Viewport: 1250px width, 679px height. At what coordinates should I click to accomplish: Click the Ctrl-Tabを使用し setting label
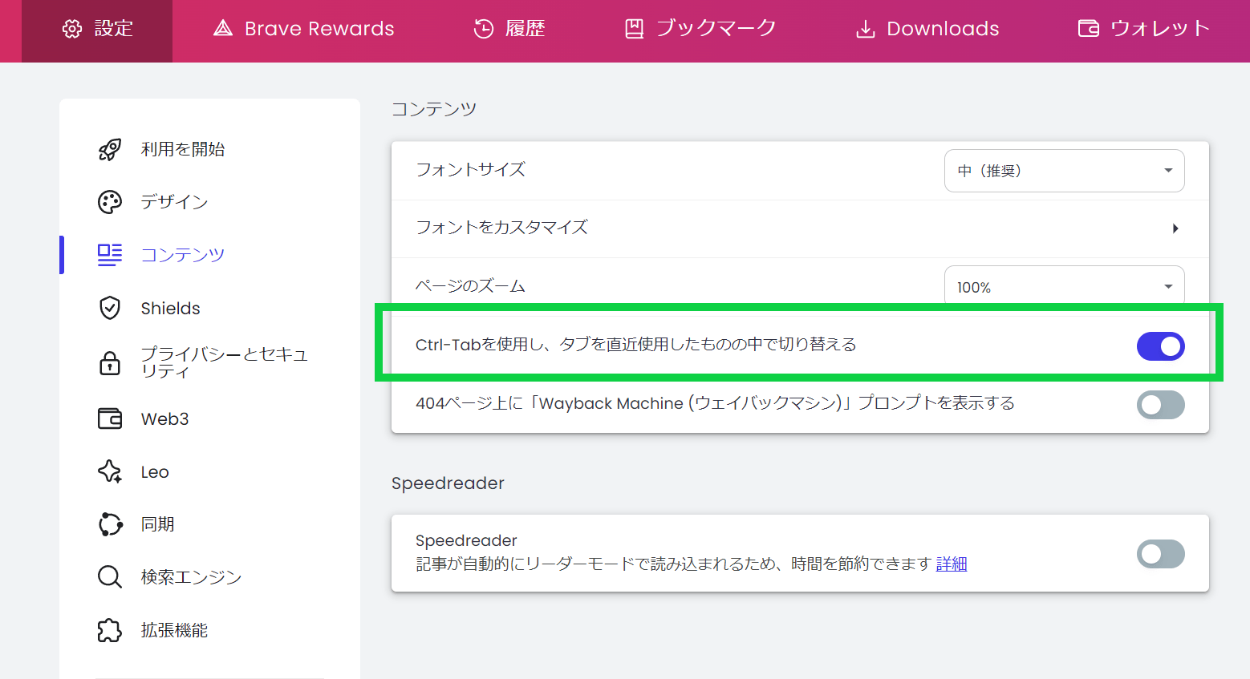click(636, 345)
